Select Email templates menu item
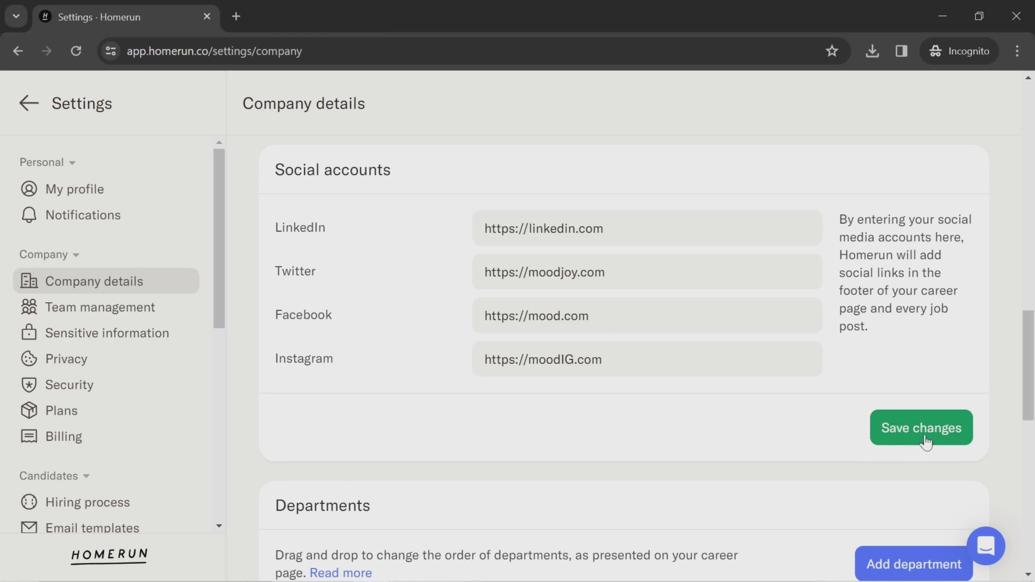1035x582 pixels. pos(106,527)
